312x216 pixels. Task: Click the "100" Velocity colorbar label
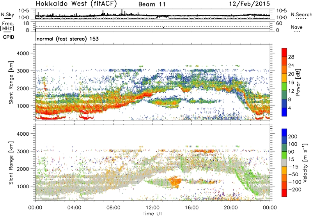coord(293,144)
